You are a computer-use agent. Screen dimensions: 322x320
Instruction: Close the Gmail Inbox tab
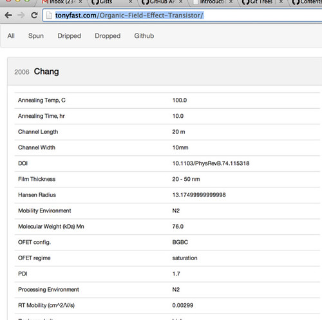(x=80, y=2)
